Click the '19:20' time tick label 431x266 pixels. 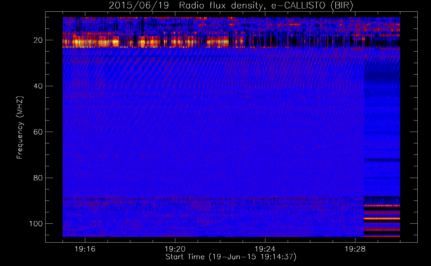click(175, 249)
